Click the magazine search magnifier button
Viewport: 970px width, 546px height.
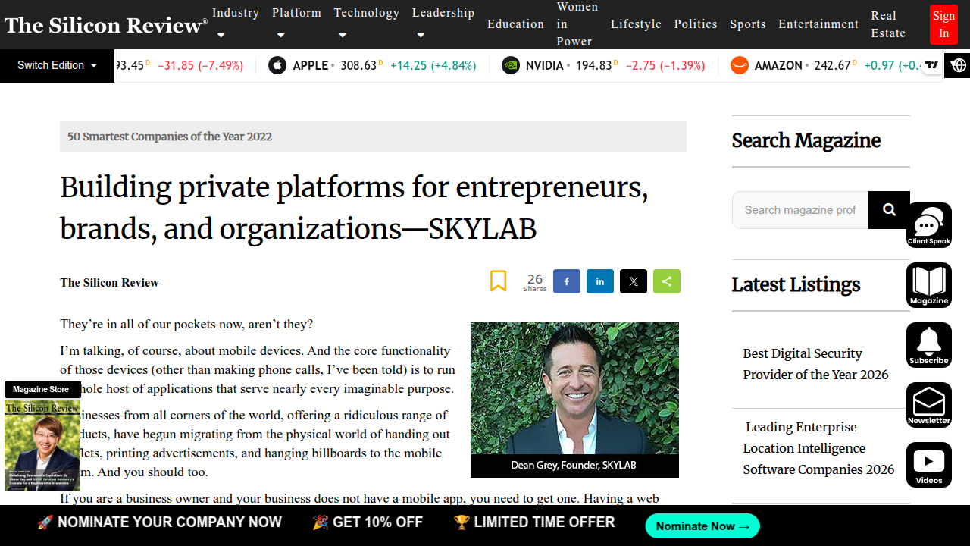(889, 210)
